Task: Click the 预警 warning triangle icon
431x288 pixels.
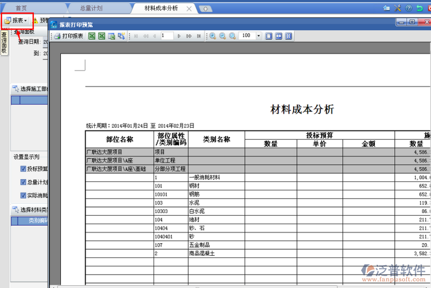Action: click(x=36, y=20)
